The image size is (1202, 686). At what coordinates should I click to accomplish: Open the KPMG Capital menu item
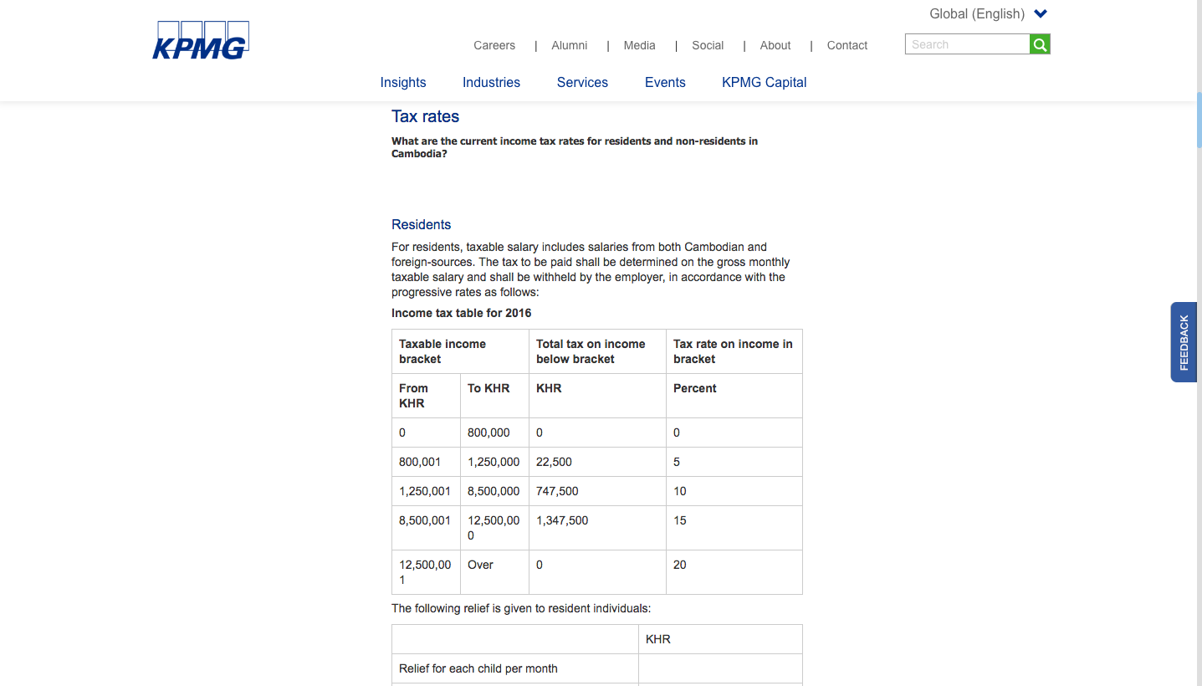pos(764,82)
